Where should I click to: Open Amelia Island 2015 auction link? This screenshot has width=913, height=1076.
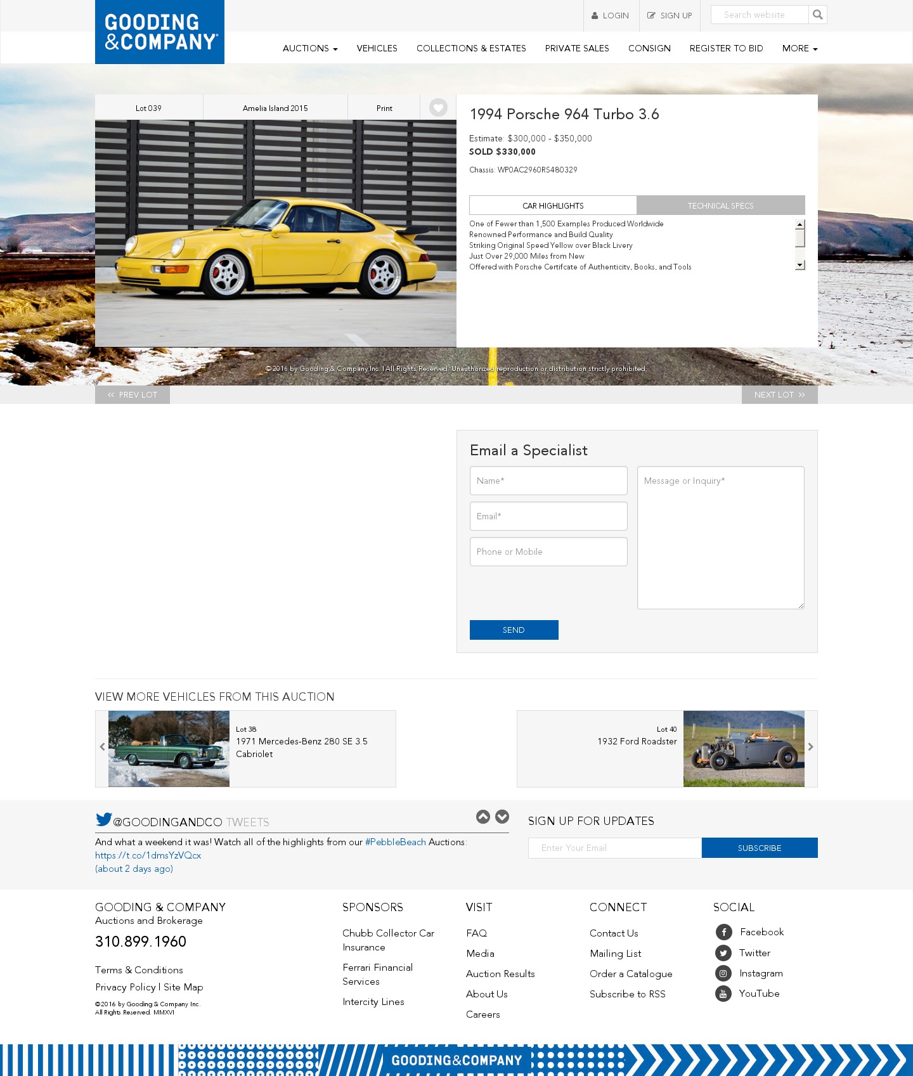click(x=275, y=108)
